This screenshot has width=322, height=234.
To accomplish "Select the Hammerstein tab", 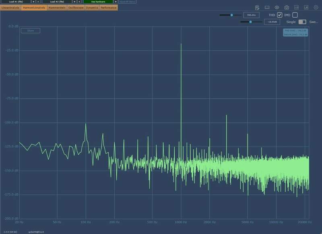I will [x=57, y=8].
